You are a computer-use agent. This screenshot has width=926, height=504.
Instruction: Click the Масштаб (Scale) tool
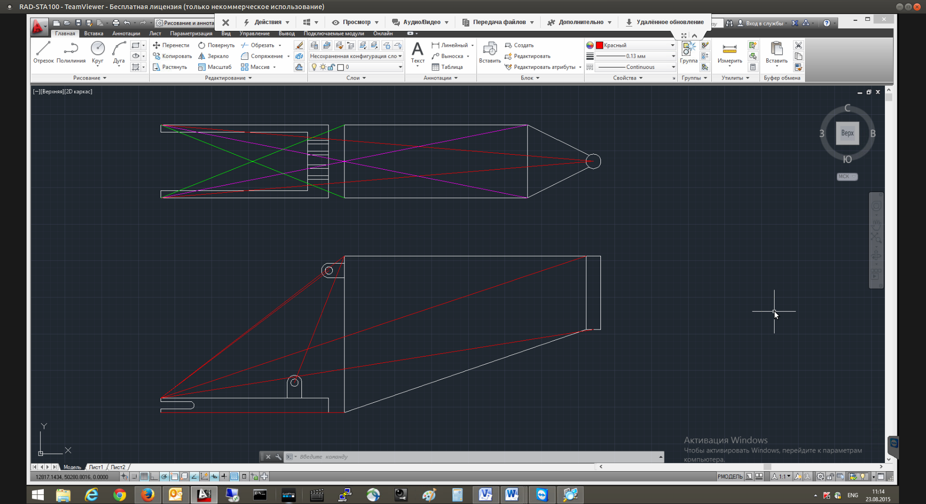click(x=215, y=67)
